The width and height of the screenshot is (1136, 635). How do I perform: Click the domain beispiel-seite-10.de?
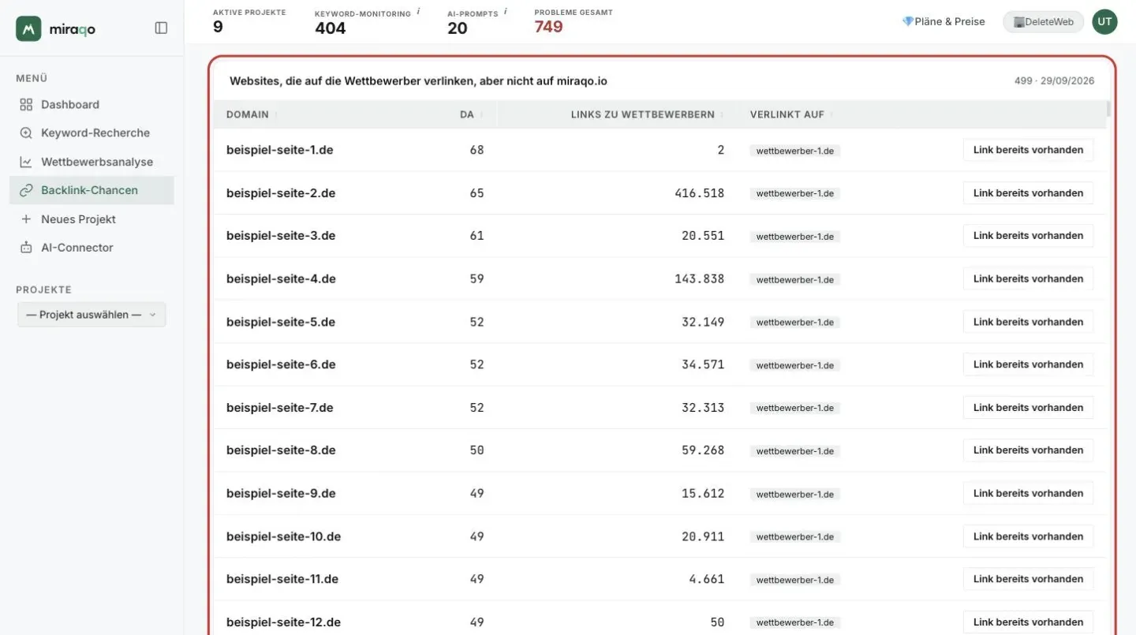(284, 536)
